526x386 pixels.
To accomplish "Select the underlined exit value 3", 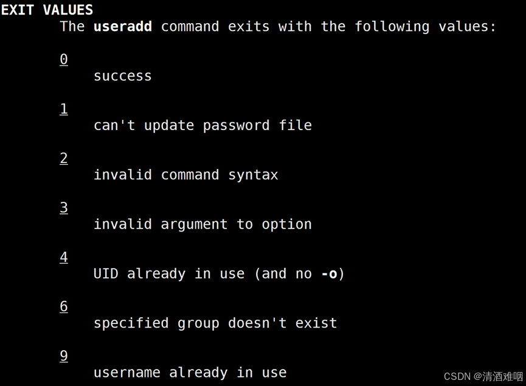I will click(x=64, y=208).
